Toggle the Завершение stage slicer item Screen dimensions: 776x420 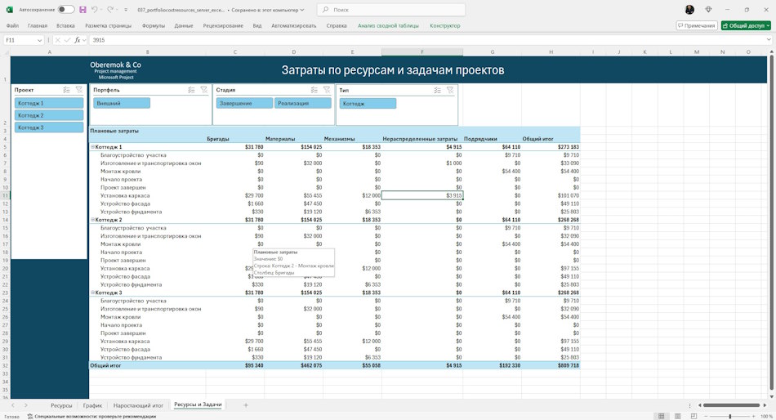[244, 103]
